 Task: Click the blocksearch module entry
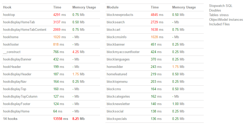[116, 22]
